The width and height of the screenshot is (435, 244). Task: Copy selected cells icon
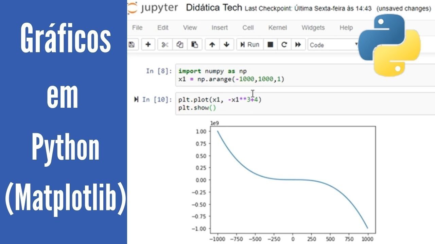click(180, 44)
